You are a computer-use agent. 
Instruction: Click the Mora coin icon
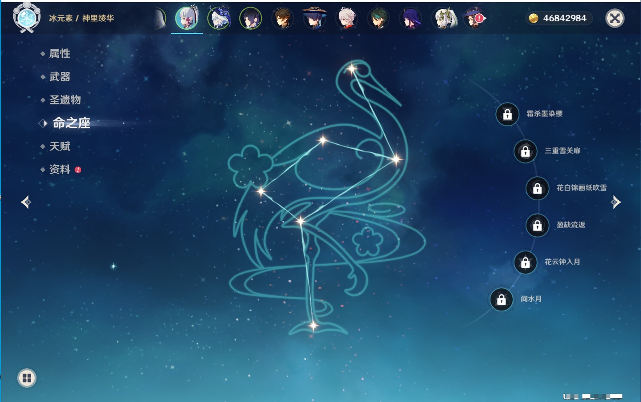[x=533, y=18]
